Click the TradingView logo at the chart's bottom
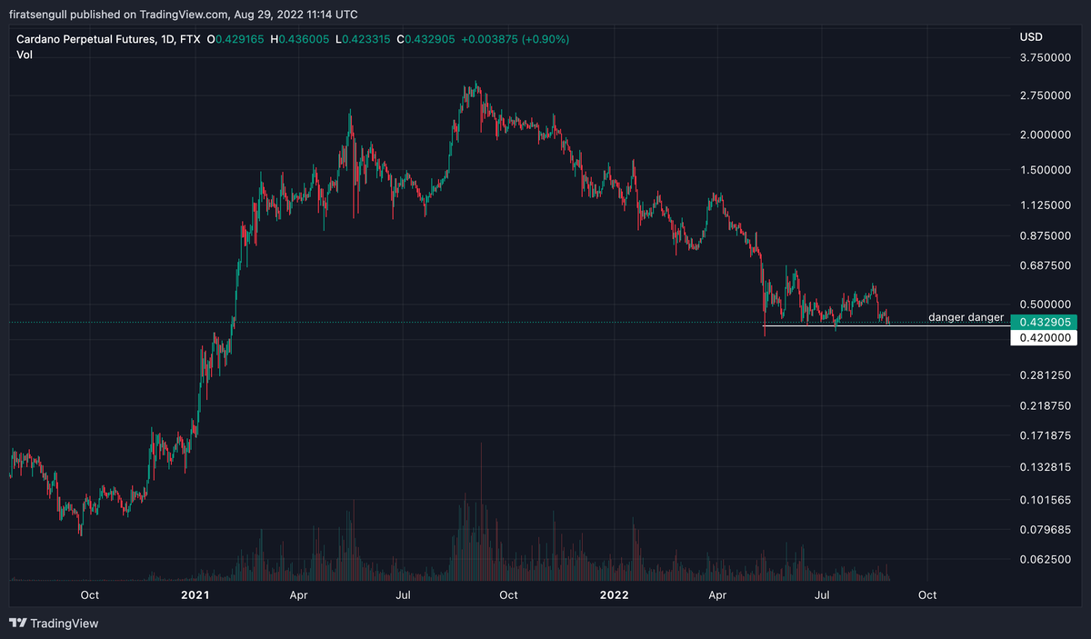 point(54,624)
